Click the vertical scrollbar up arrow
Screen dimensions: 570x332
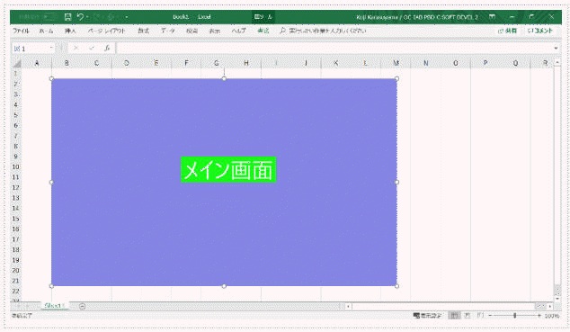coord(557,63)
